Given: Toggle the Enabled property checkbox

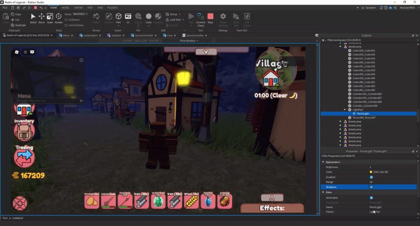Looking at the screenshot, I should pyautogui.click(x=371, y=177).
